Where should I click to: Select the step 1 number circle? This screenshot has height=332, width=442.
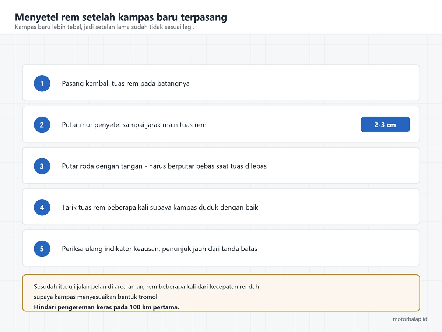point(42,83)
